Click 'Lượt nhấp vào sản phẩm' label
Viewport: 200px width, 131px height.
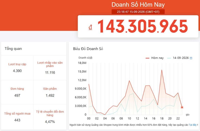click(x=50, y=64)
